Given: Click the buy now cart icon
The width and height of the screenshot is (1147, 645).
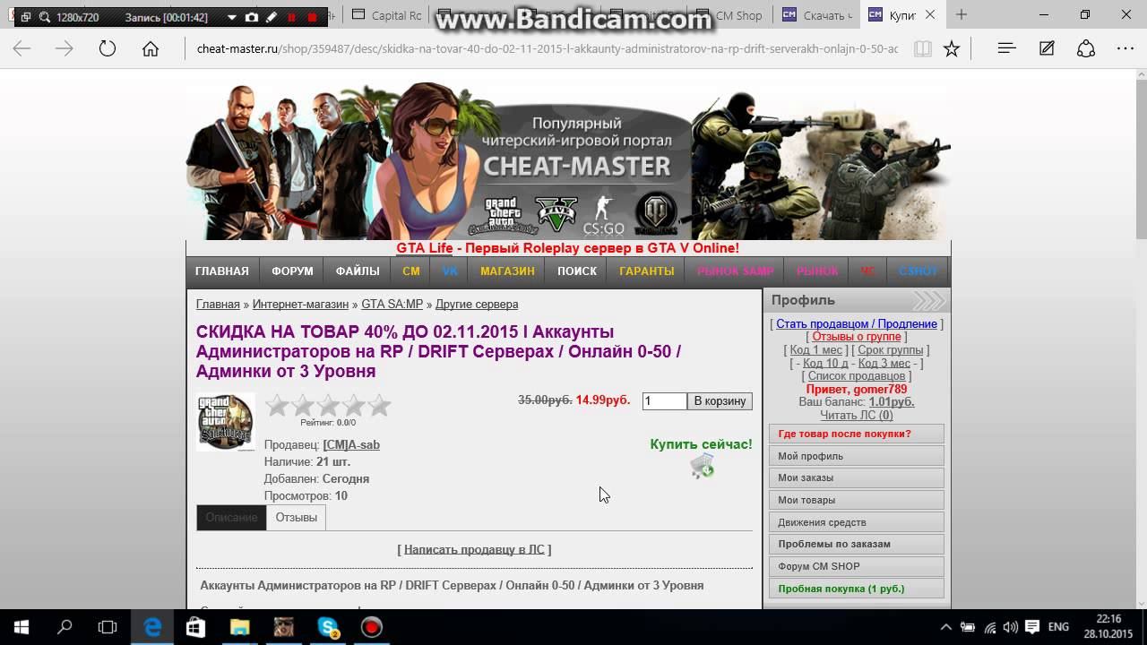Looking at the screenshot, I should (702, 467).
